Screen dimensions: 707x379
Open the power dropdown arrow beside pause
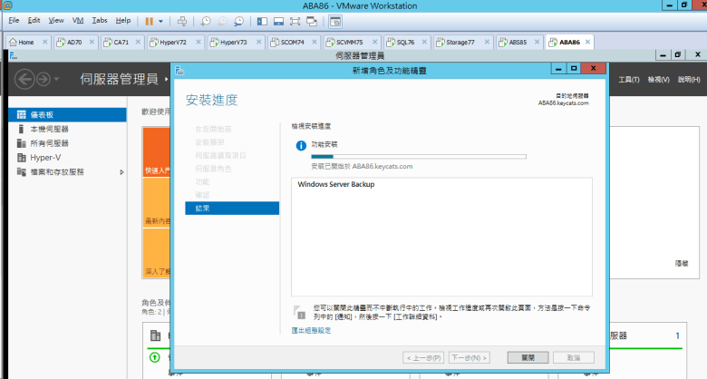pos(161,20)
